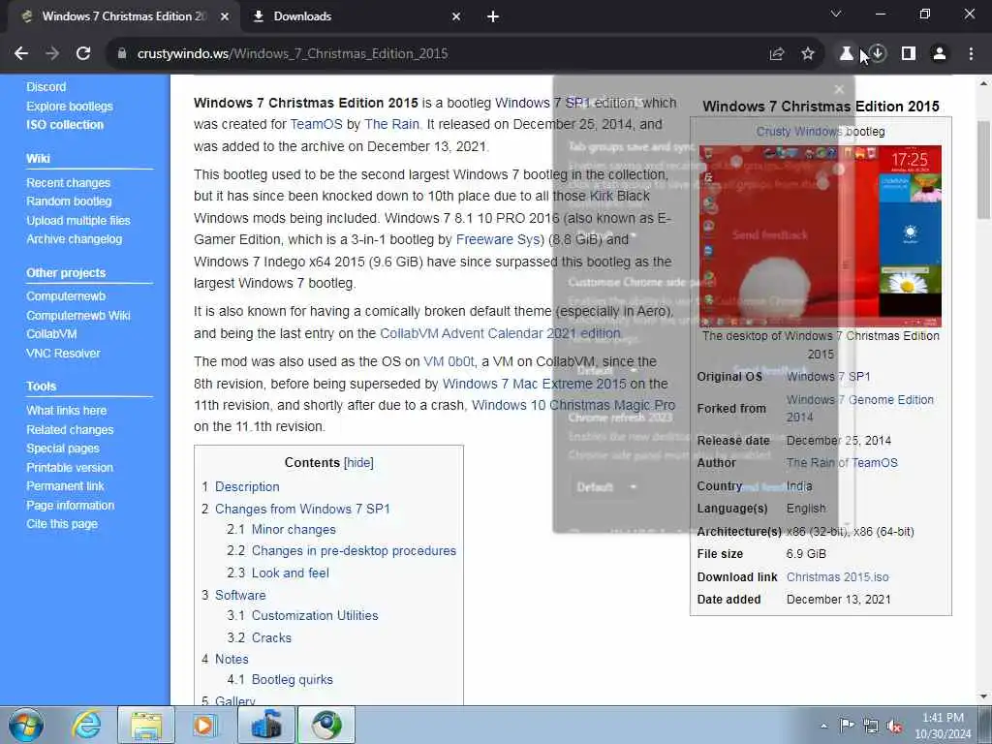Viewport: 992px width, 744px height.
Task: Open CollabVM sidebar link
Action: [52, 334]
